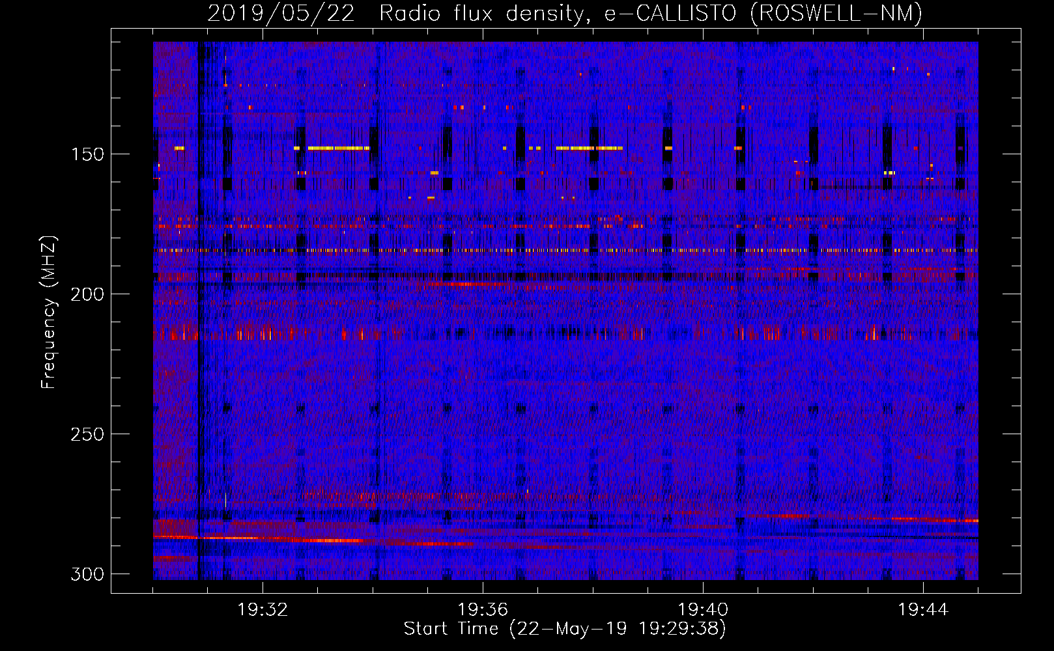Click the 19:36 time tick label
This screenshot has height=651, width=1054.
(483, 610)
